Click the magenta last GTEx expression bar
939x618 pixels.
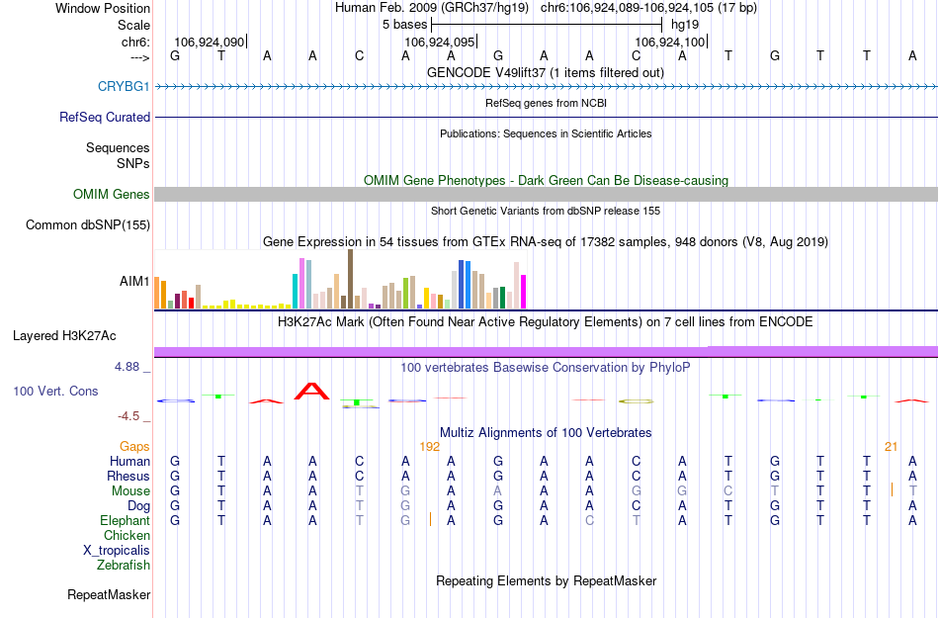[x=524, y=292]
